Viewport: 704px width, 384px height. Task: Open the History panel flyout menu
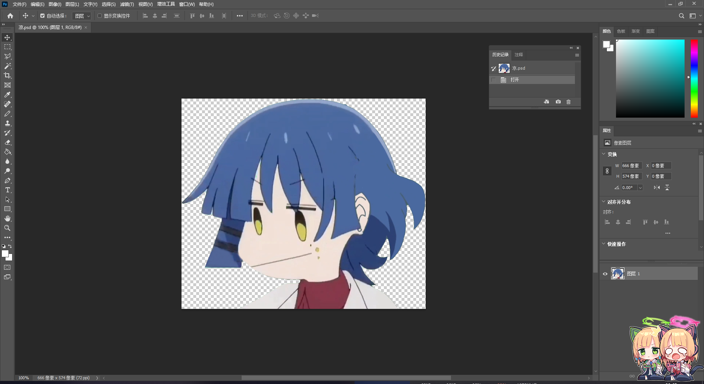(x=577, y=55)
